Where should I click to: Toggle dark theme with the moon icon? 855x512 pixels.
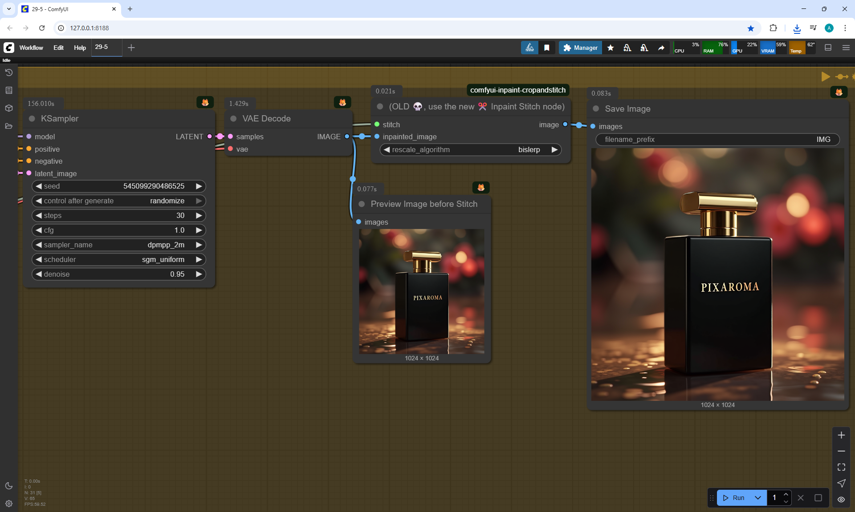tap(8, 486)
